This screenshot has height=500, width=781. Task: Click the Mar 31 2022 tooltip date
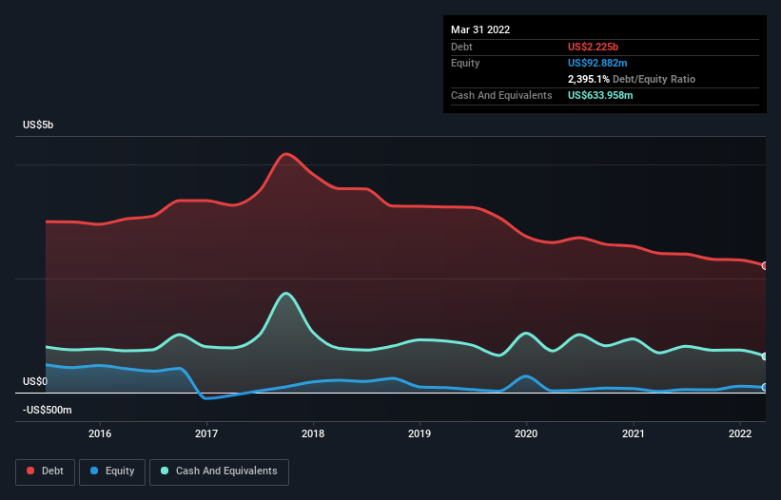tap(480, 29)
